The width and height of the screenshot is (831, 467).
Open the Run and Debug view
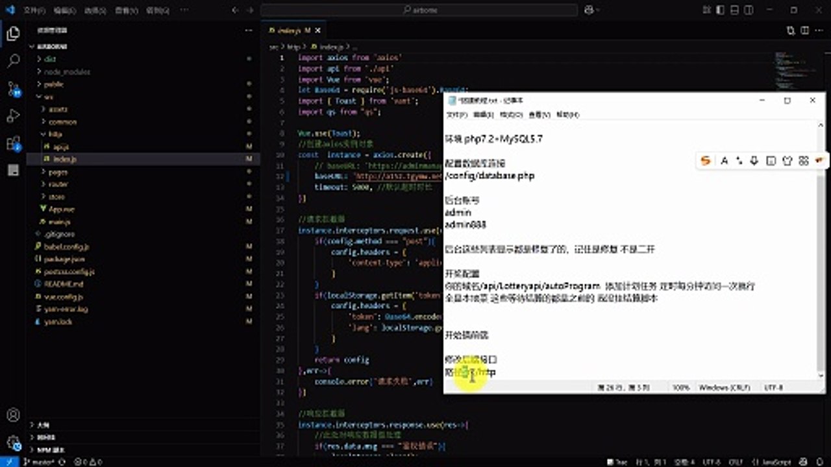[x=13, y=116]
